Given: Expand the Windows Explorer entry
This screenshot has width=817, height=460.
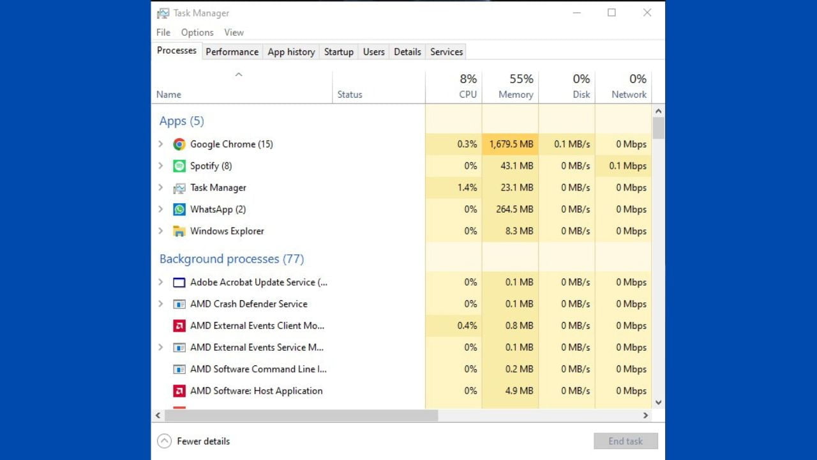Looking at the screenshot, I should click(x=161, y=231).
